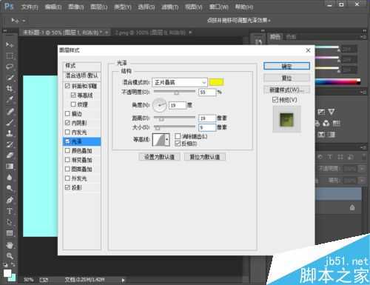Screen dimensions: 370x285
Task: Open the status bar info arrow
Action: 123,280
